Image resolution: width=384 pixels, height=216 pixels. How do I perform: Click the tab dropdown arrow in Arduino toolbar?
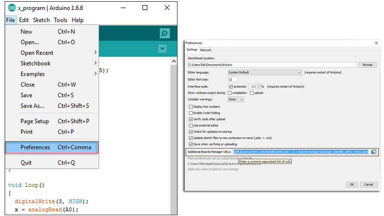click(163, 49)
